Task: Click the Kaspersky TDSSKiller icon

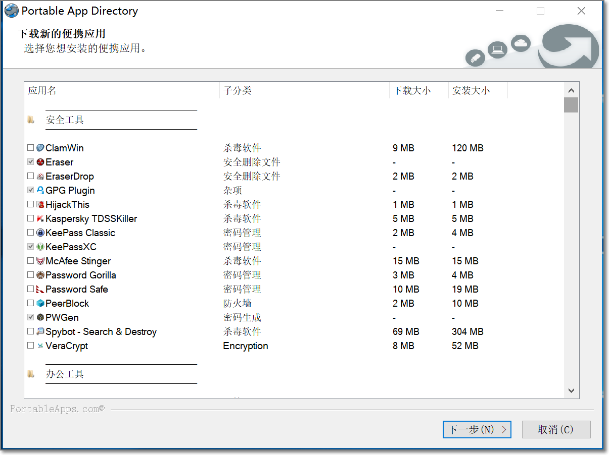Action: coord(40,218)
